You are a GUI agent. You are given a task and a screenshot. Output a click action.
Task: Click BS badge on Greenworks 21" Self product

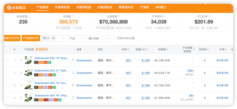point(41,75)
